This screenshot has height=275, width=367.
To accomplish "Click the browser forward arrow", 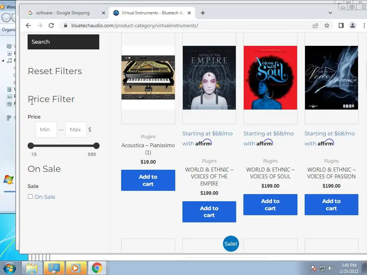I will (40, 25).
